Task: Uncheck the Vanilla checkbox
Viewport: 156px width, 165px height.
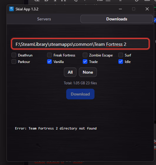Action: click(49, 62)
